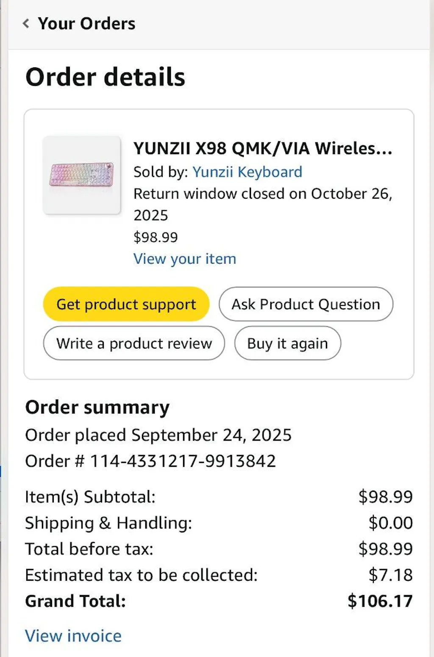Select "Write a product review"
The width and height of the screenshot is (434, 657).
pyautogui.click(x=134, y=344)
